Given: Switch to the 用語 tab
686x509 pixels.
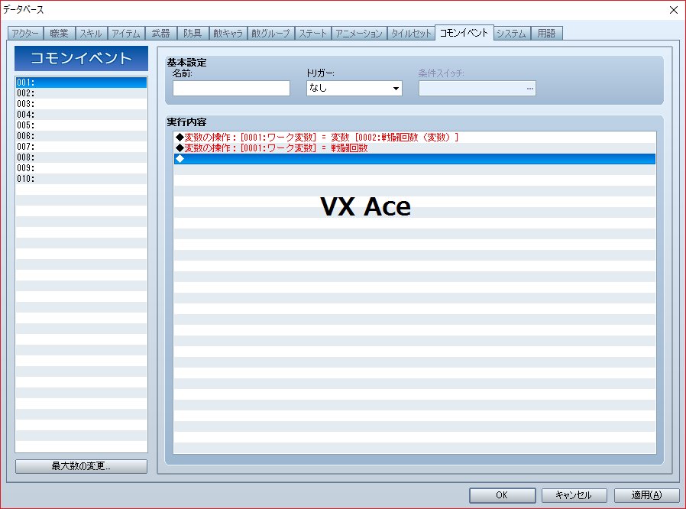Looking at the screenshot, I should click(546, 34).
